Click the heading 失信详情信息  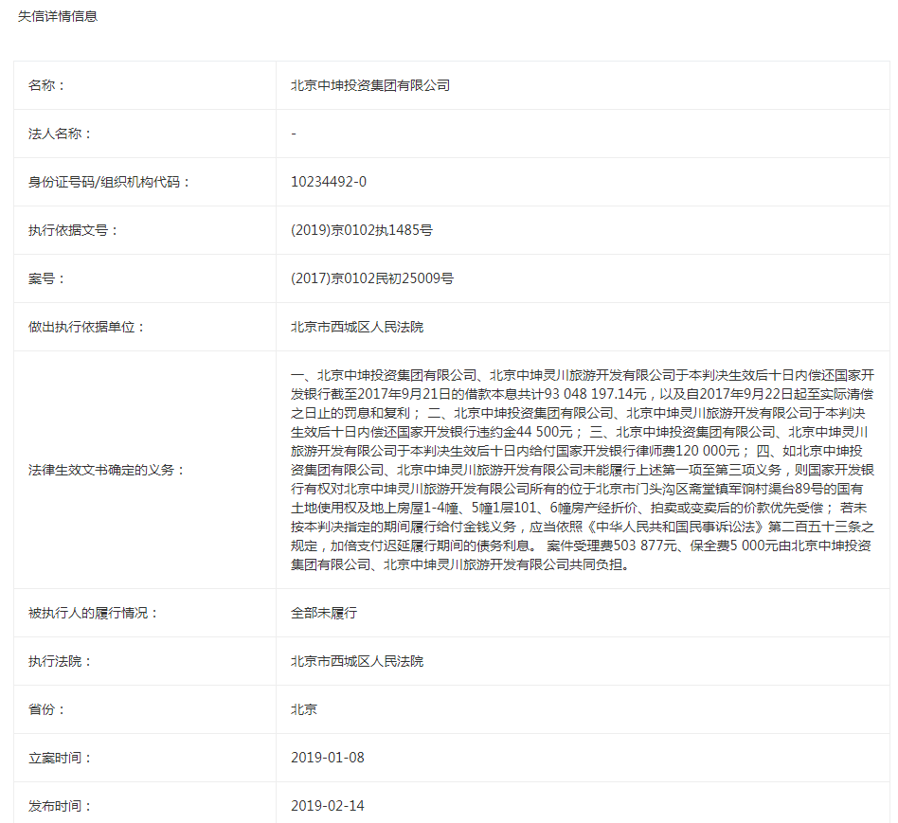(x=58, y=16)
